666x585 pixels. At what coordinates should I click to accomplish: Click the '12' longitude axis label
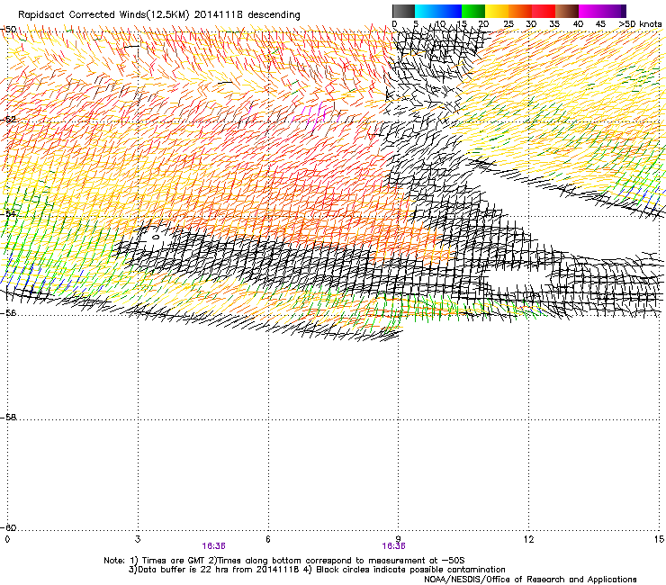pos(529,539)
